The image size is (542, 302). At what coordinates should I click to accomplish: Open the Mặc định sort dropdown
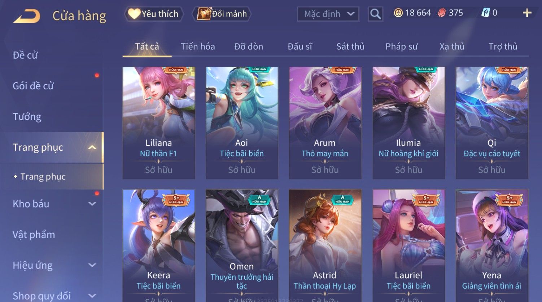coord(328,14)
